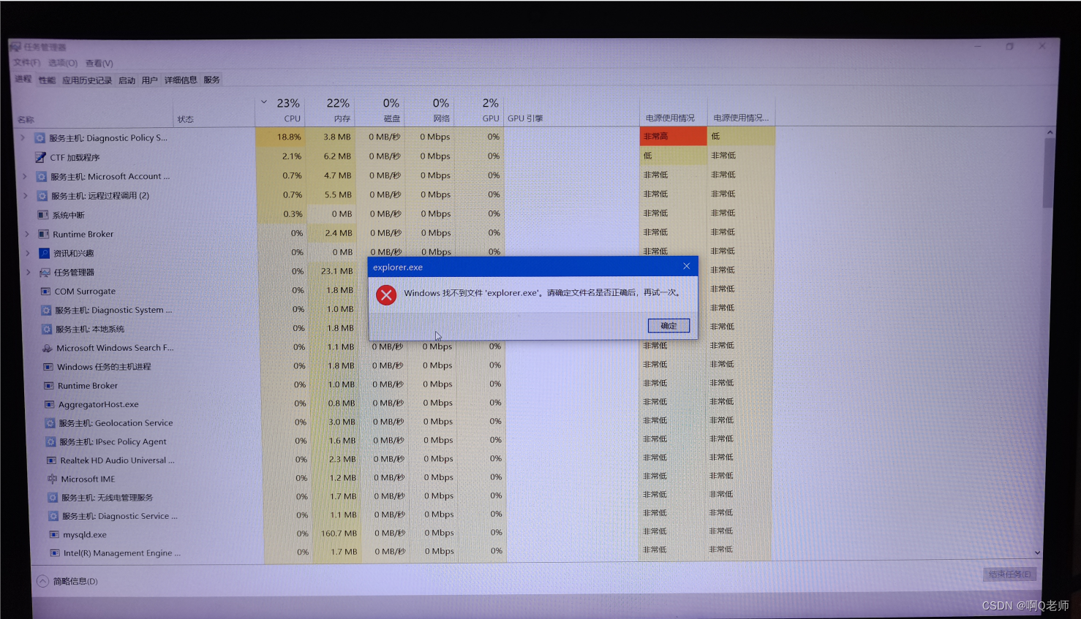Click the 资讯和兴趣 blue icon

[x=45, y=253]
